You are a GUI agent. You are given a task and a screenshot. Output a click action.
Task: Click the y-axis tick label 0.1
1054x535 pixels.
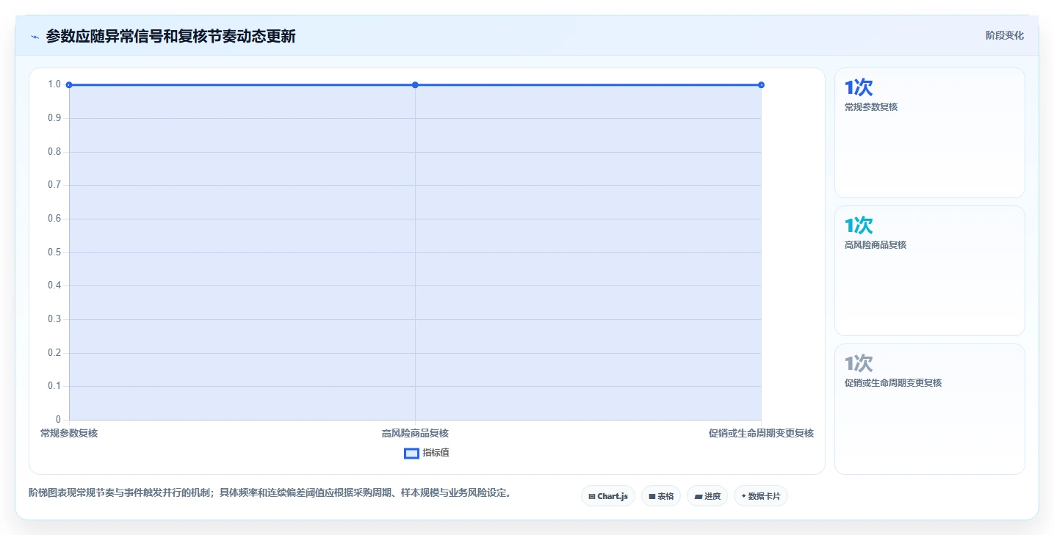click(x=54, y=387)
